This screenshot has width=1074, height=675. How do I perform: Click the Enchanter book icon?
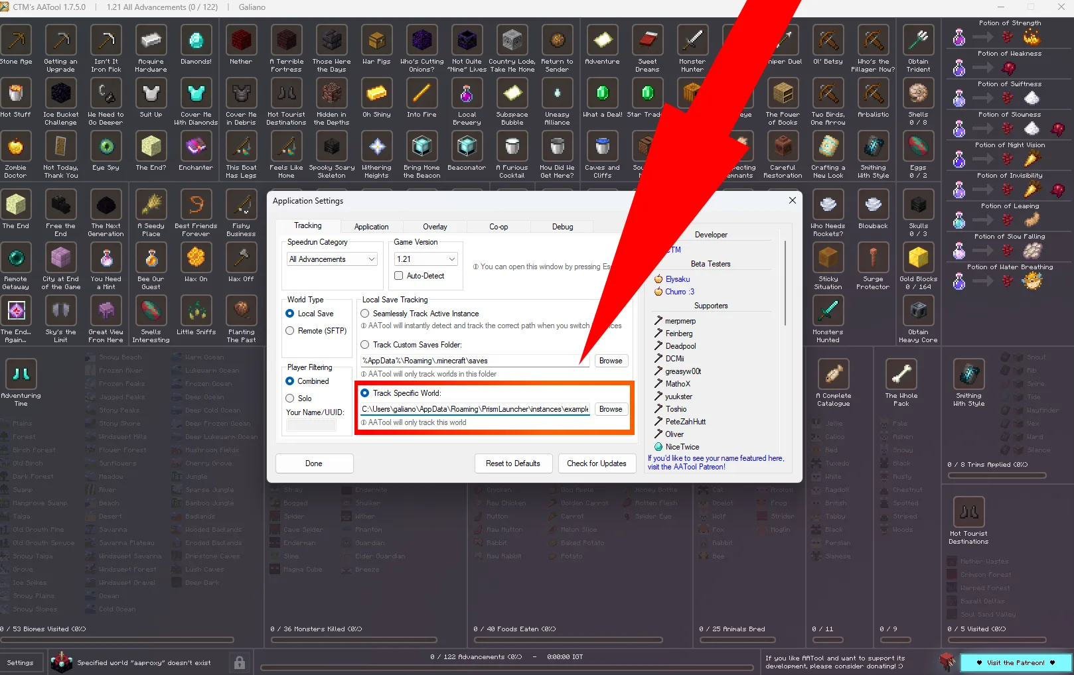tap(196, 147)
